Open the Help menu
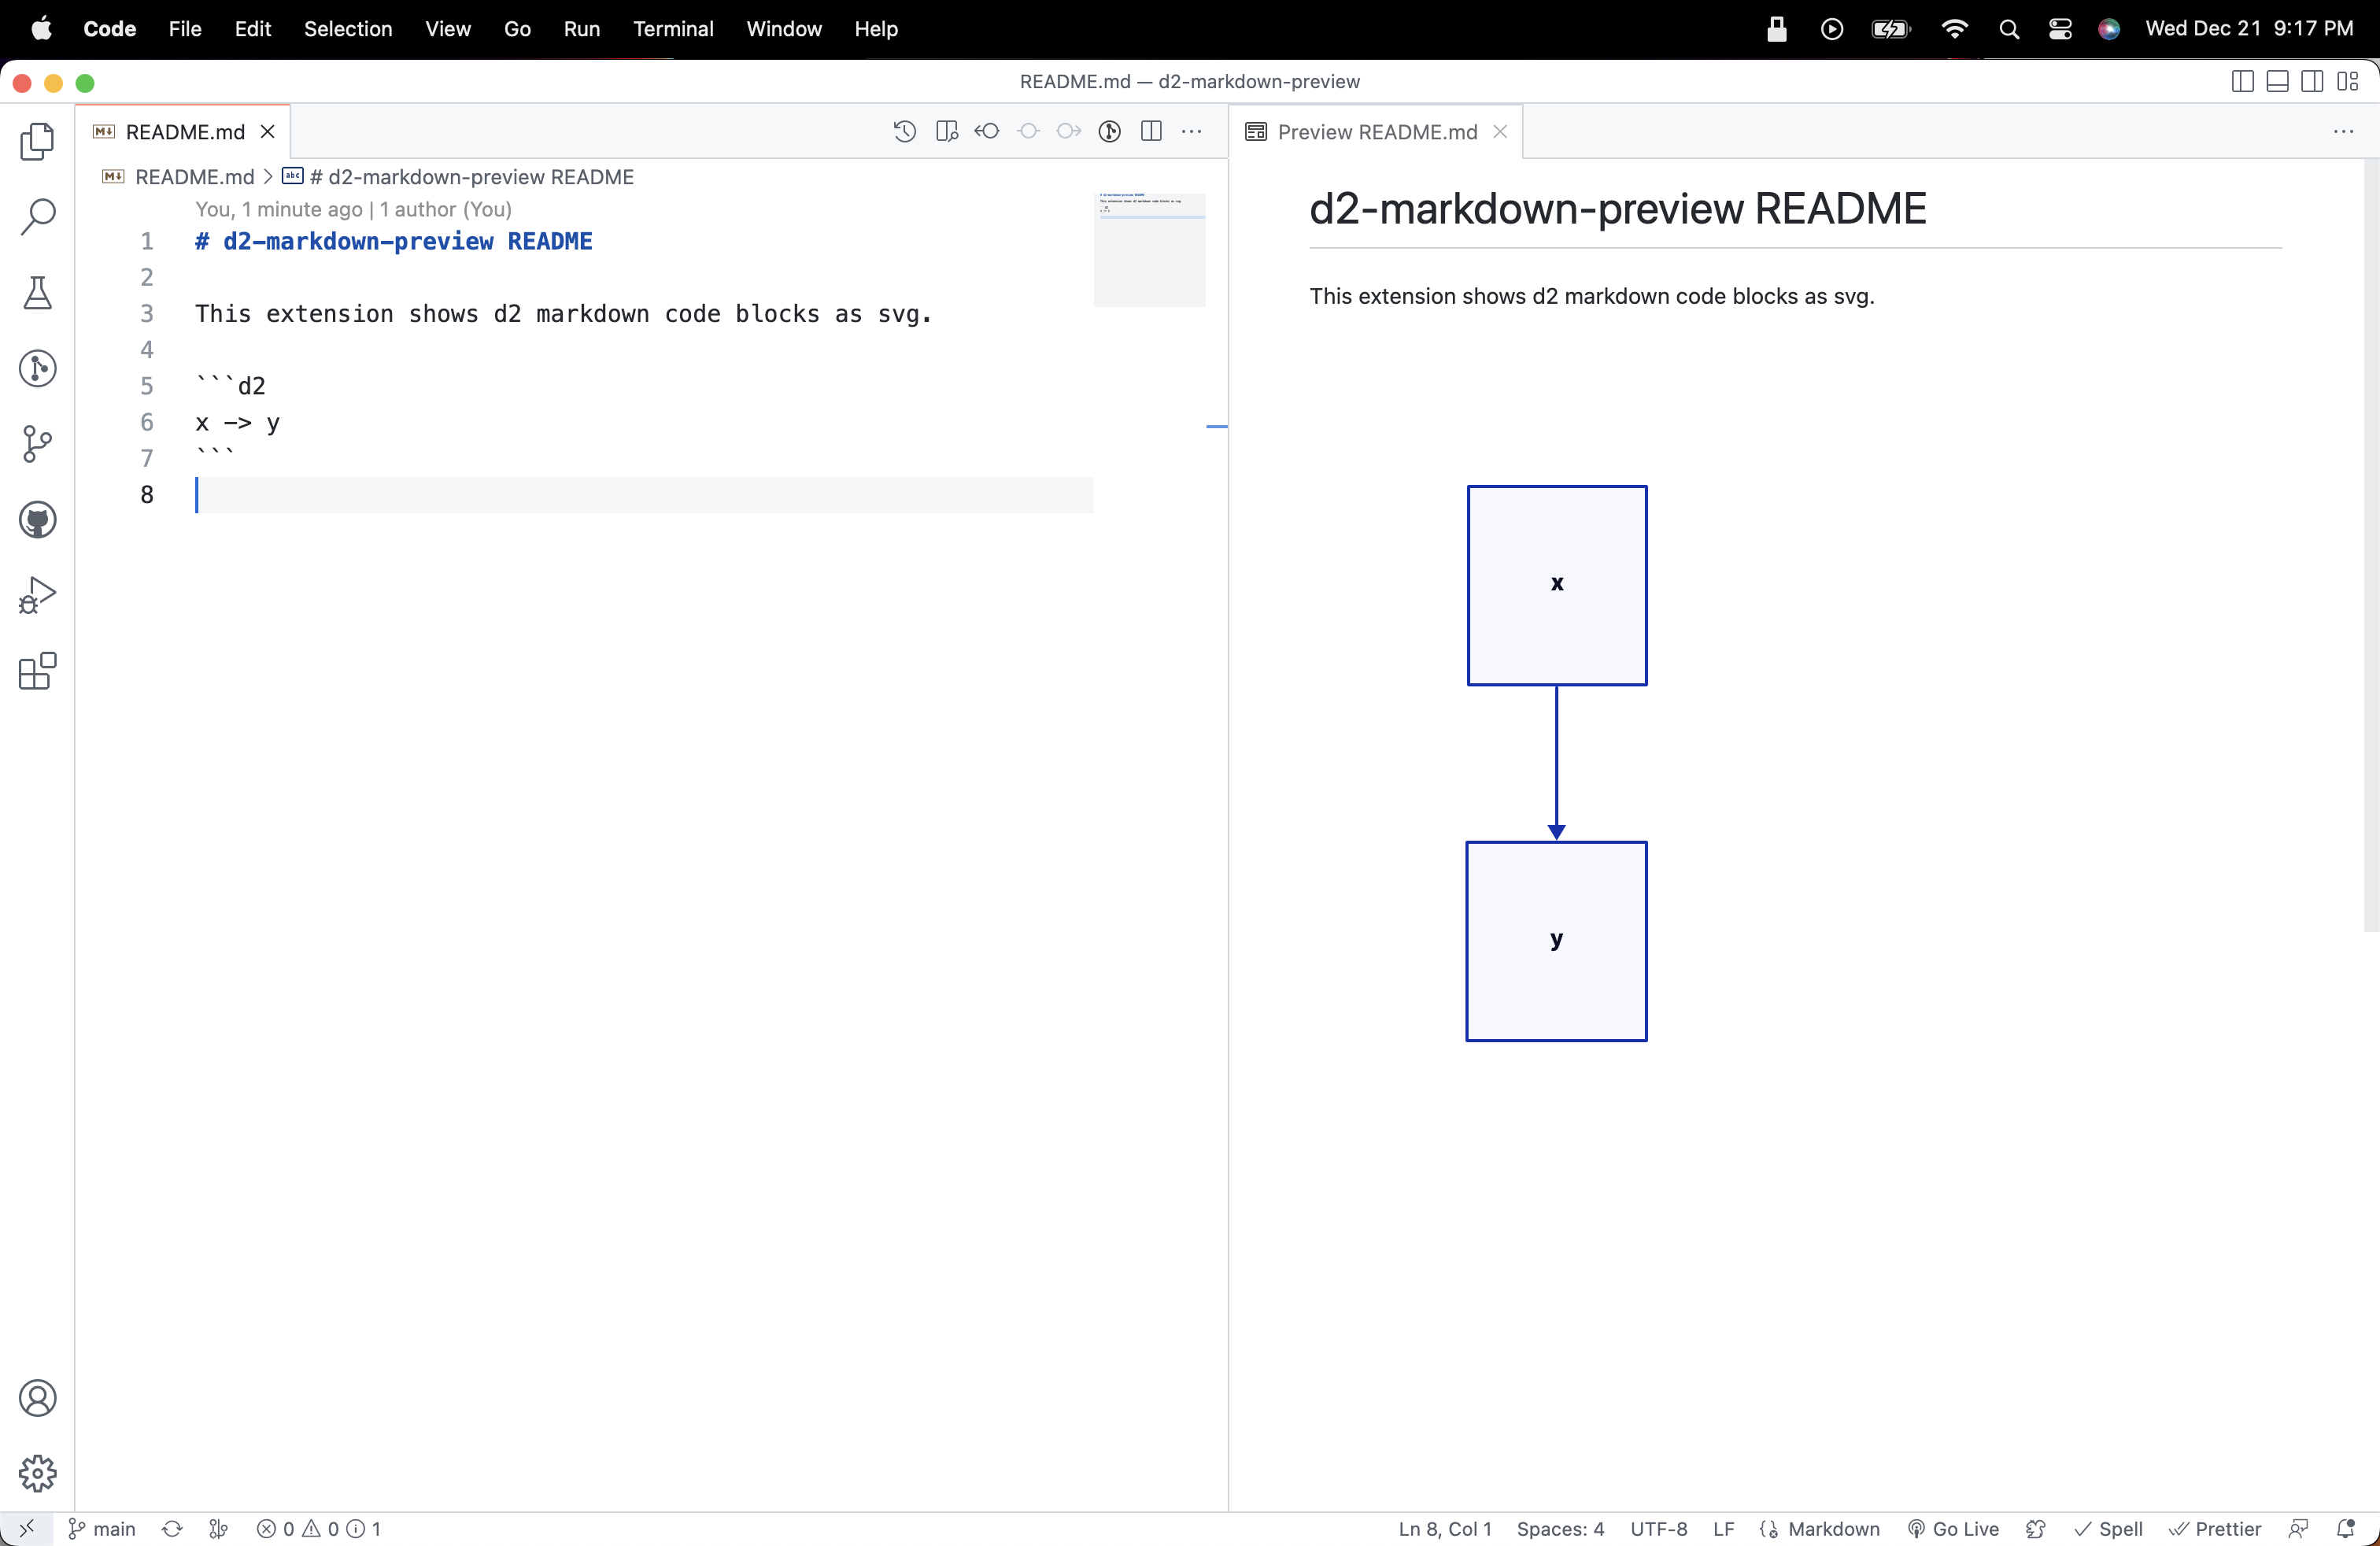Screen dimensions: 2380x1546 point(876,29)
